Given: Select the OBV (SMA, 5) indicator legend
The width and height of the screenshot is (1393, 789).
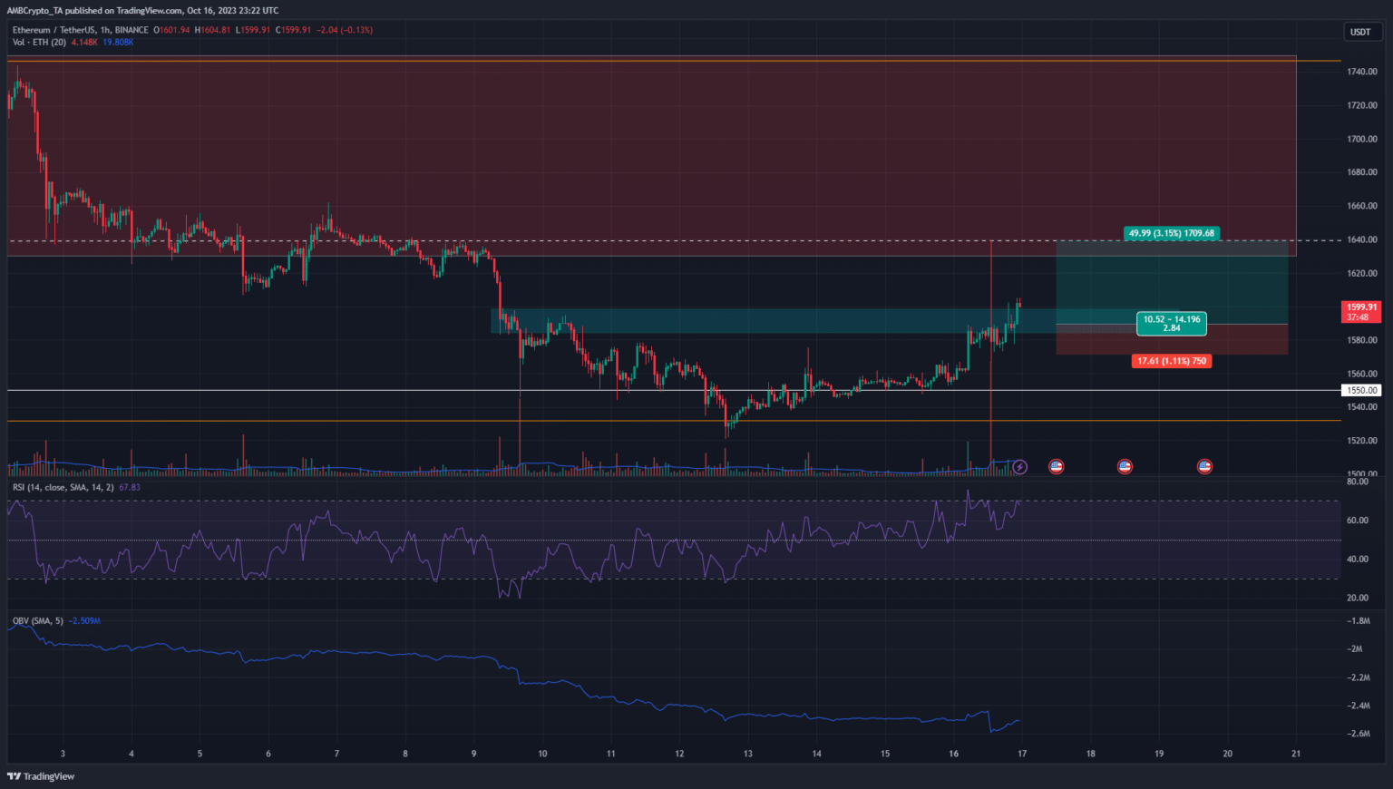Looking at the screenshot, I should point(37,621).
